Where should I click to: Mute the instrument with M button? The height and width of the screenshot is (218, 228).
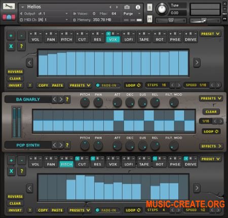[x=149, y=19]
